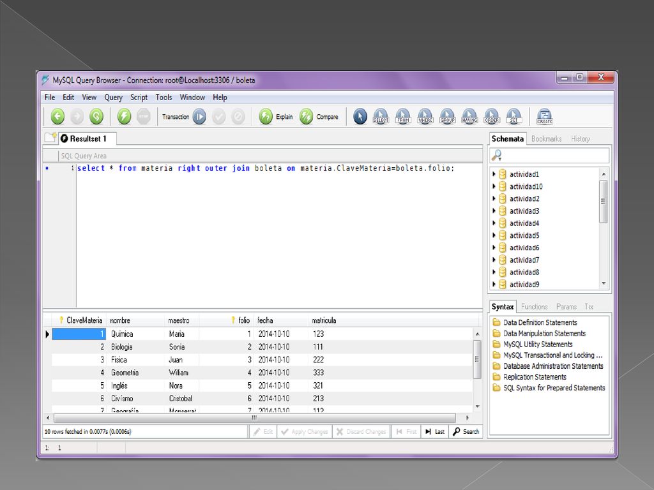
Task: Click the HAVING clause tool icon
Action: tap(469, 116)
